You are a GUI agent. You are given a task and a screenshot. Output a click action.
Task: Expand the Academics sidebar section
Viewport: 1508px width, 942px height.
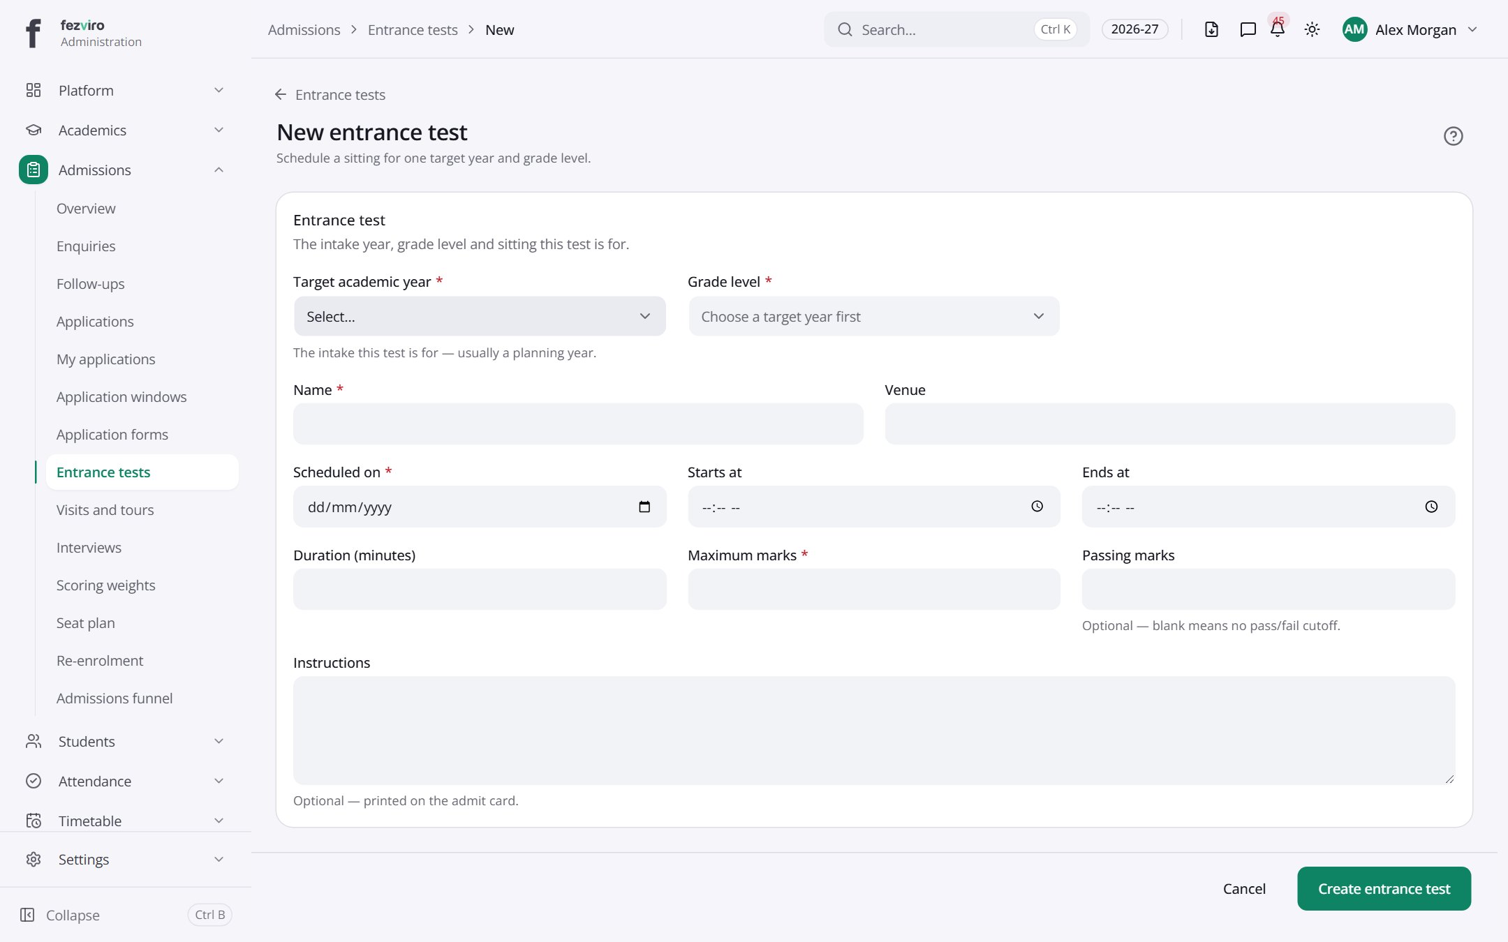219,130
